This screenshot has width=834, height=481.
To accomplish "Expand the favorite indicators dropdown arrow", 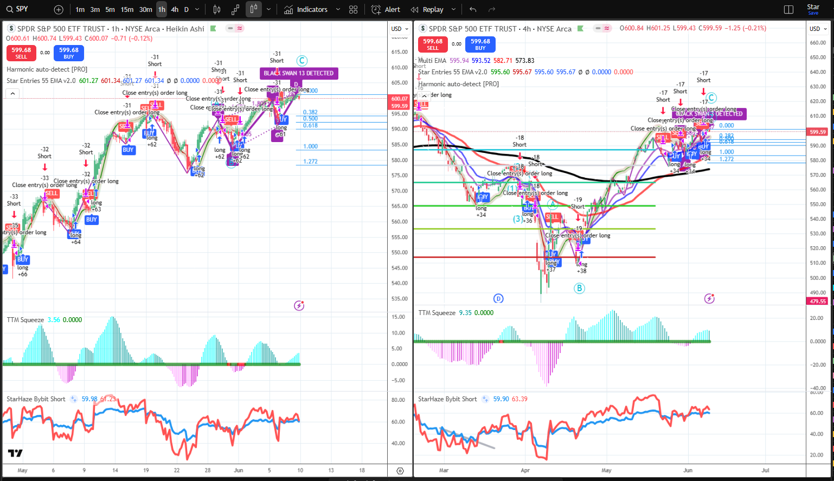I will click(338, 10).
